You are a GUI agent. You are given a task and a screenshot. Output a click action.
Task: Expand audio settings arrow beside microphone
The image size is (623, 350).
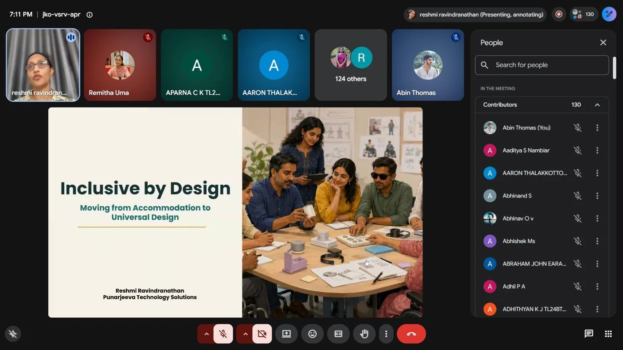coord(206,334)
